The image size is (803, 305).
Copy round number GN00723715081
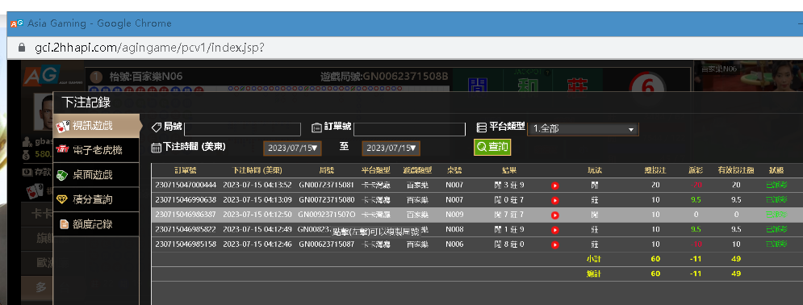pos(326,185)
